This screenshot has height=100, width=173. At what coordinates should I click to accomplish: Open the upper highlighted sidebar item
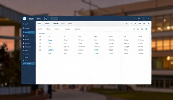(29, 32)
